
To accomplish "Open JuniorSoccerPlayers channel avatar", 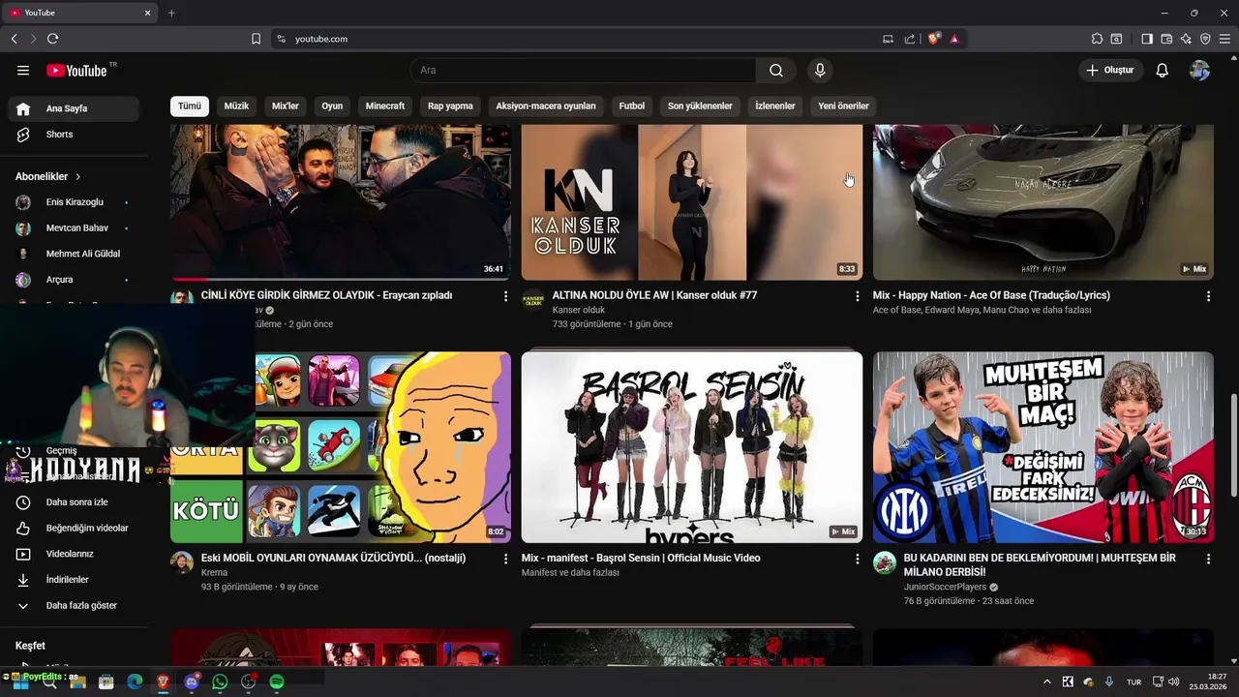I will tap(885, 562).
